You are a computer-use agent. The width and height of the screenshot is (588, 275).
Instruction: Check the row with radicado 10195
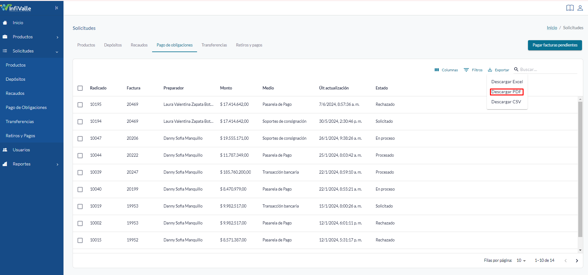coord(80,105)
